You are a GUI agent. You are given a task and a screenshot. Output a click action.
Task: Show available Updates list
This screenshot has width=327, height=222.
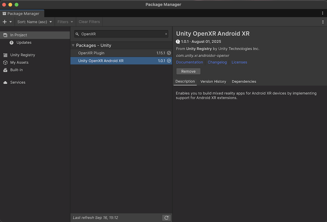pyautogui.click(x=24, y=43)
